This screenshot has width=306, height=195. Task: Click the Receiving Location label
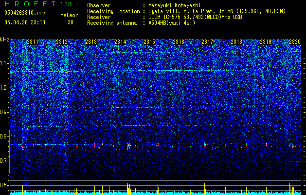pyautogui.click(x=113, y=11)
